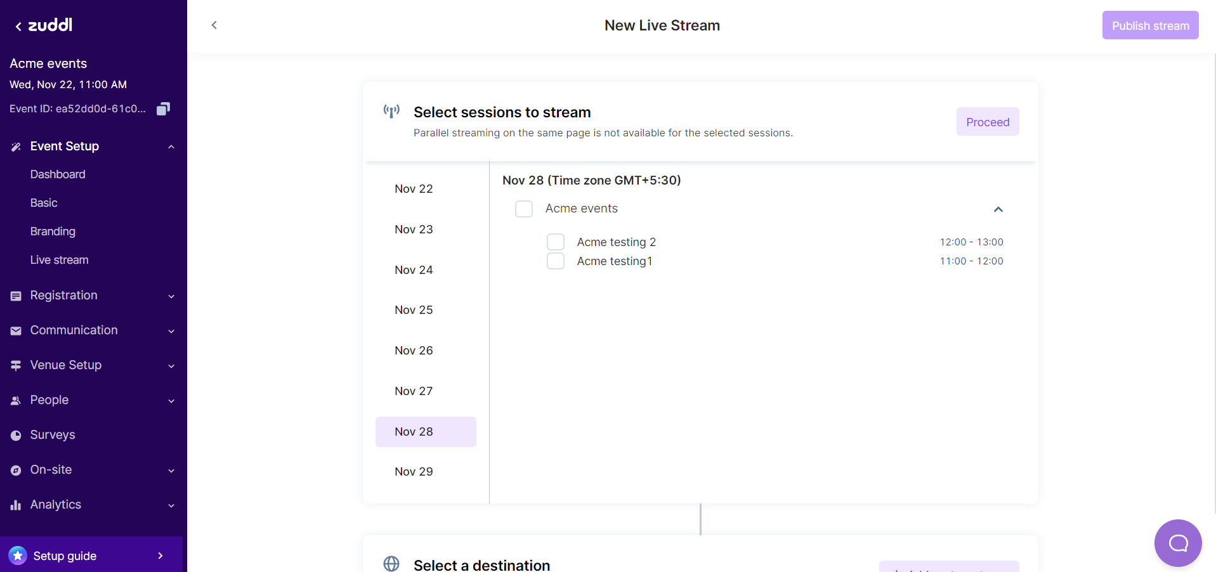Viewport: 1216px width, 572px height.
Task: Tick the Acme testing1 session checkbox
Action: coord(556,261)
